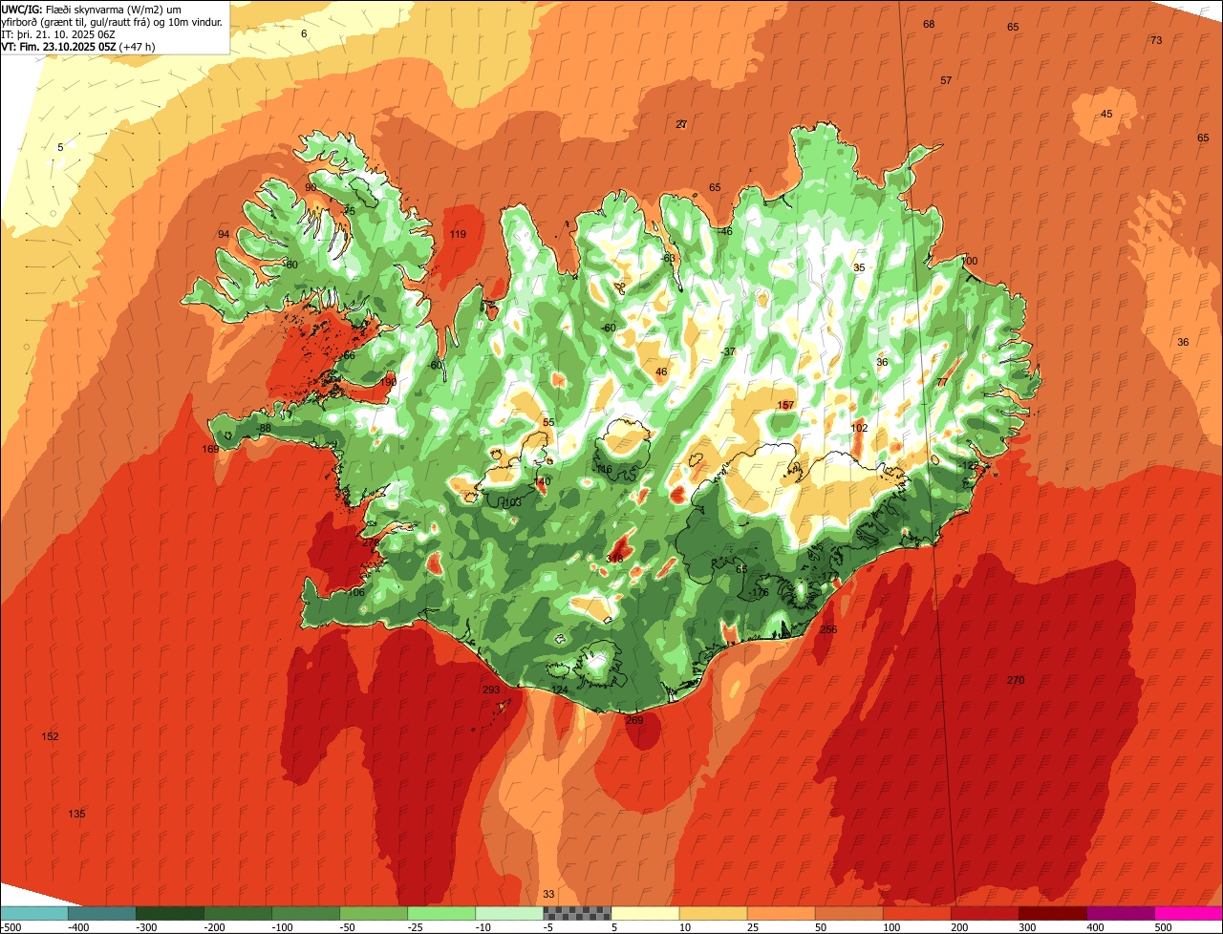This screenshot has width=1223, height=934.
Task: Click the 100 value on the northeast coast
Action: coord(970,261)
